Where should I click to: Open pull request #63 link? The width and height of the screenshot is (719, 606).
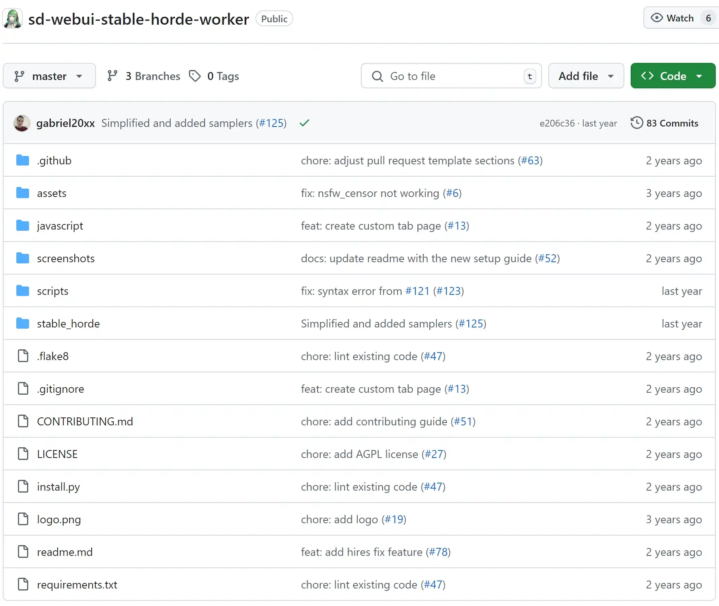pyautogui.click(x=530, y=160)
